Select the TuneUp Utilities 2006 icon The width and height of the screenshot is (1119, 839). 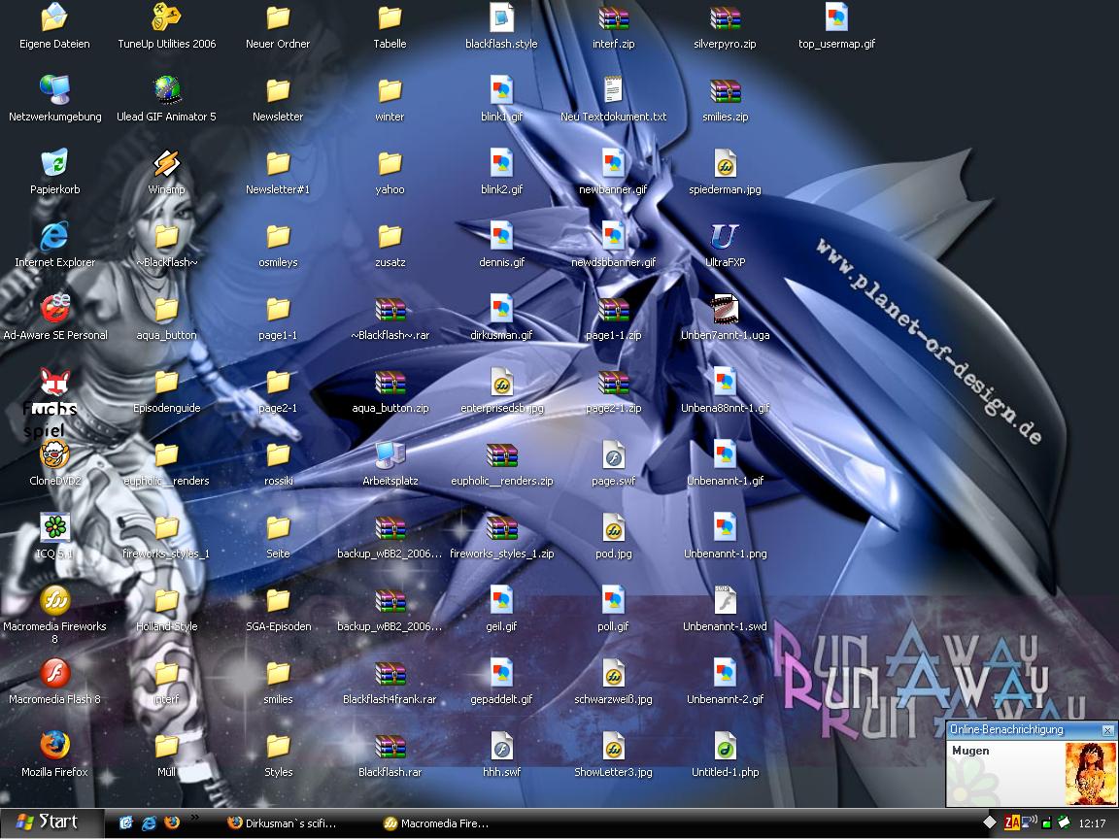166,18
